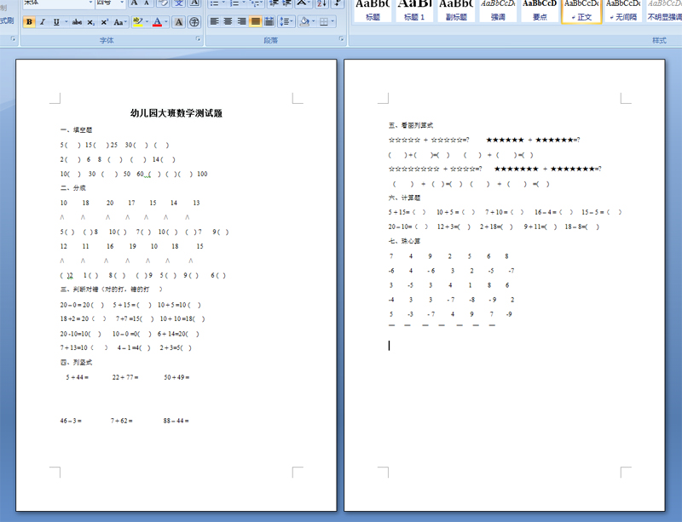Click the enclosed character icon
This screenshot has height=522, width=682.
click(x=194, y=22)
